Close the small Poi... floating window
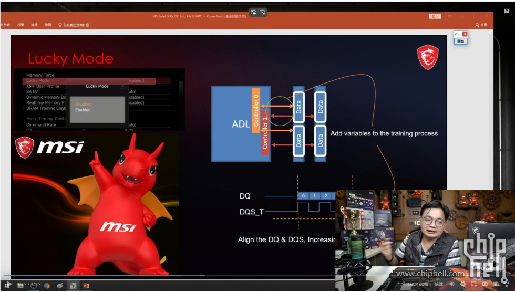 click(x=465, y=34)
